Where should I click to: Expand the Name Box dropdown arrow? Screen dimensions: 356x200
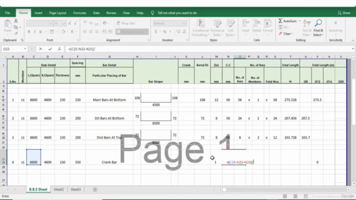pyautogui.click(x=25, y=49)
